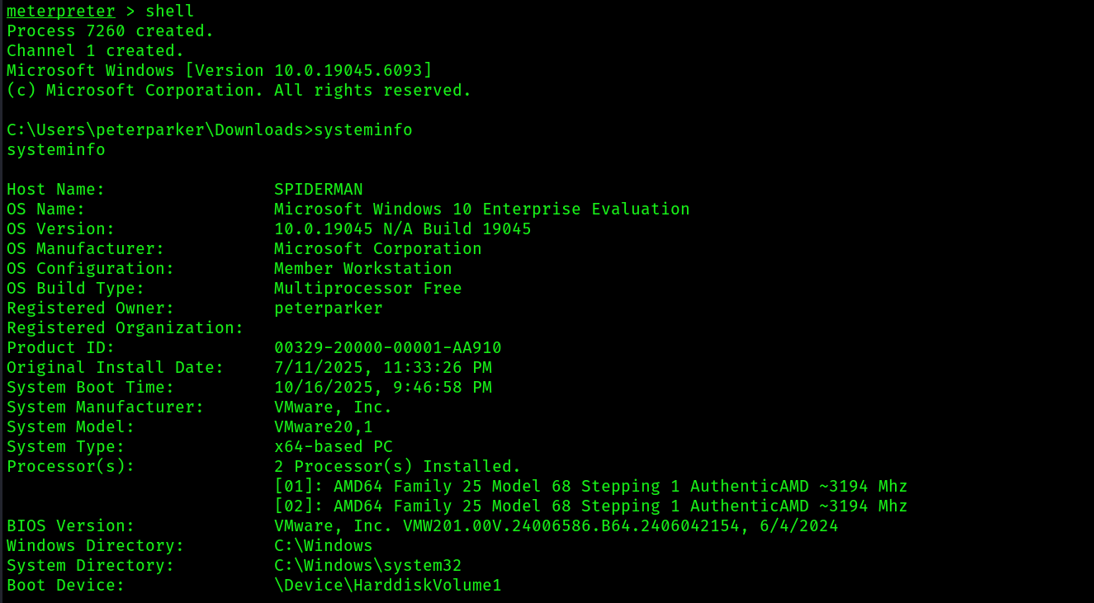Click the 'Host Name:' label
The width and height of the screenshot is (1094, 603).
tap(56, 190)
